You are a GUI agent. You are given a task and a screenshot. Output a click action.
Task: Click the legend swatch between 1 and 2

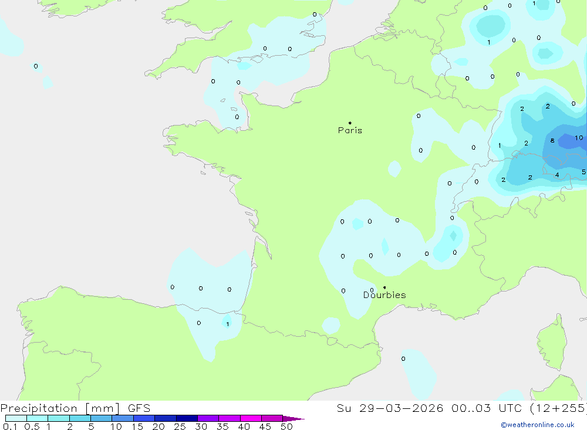pos(58,418)
